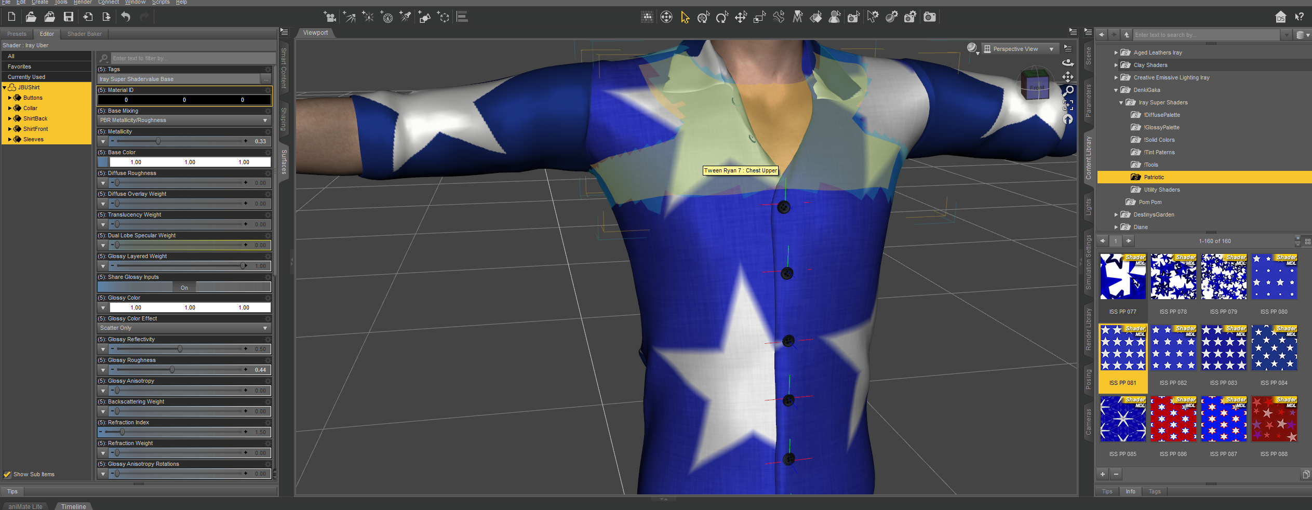Click the Import file icon
The image size is (1312, 510).
point(88,17)
